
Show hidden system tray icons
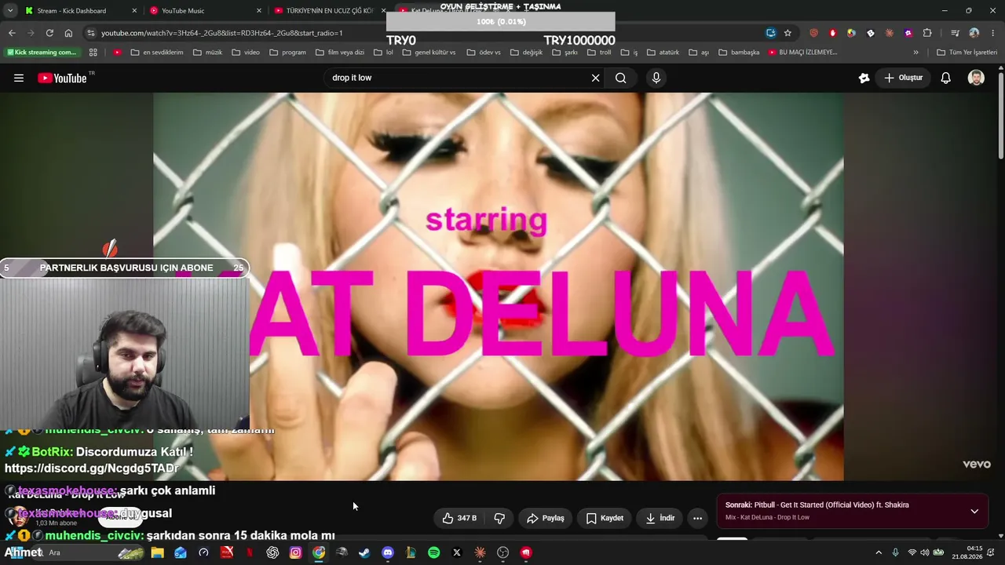[x=878, y=552]
